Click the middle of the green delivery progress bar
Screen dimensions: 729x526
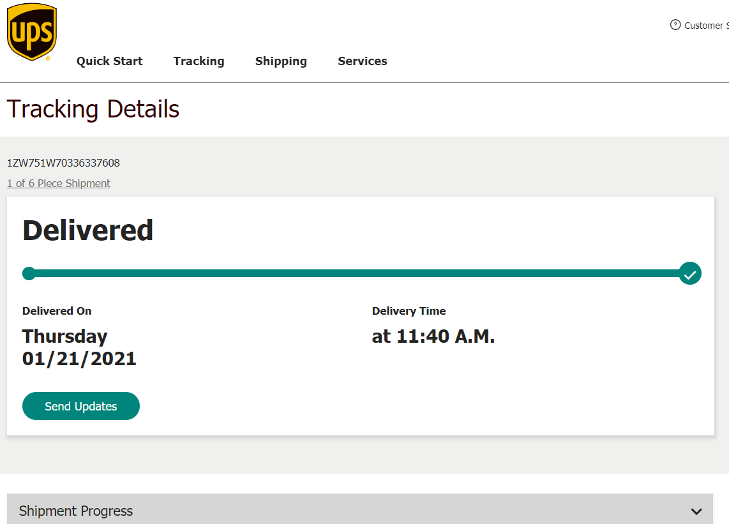pyautogui.click(x=357, y=273)
